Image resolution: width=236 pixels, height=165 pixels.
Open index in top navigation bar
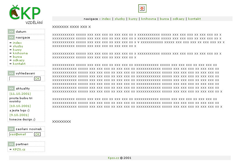106,19
